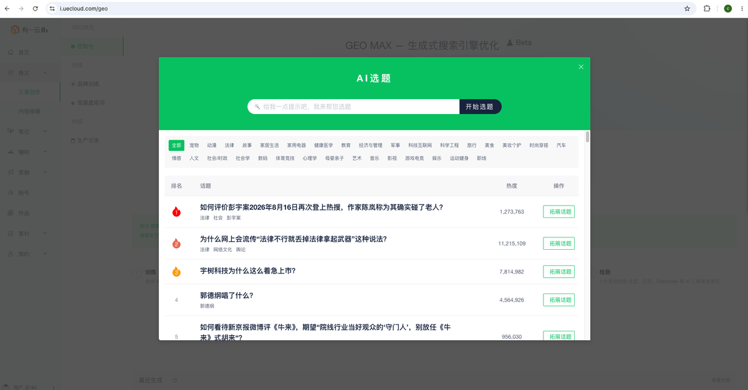The width and height of the screenshot is (748, 390).
Task: Expand the 笔记 sidebar section
Action: tap(46, 131)
